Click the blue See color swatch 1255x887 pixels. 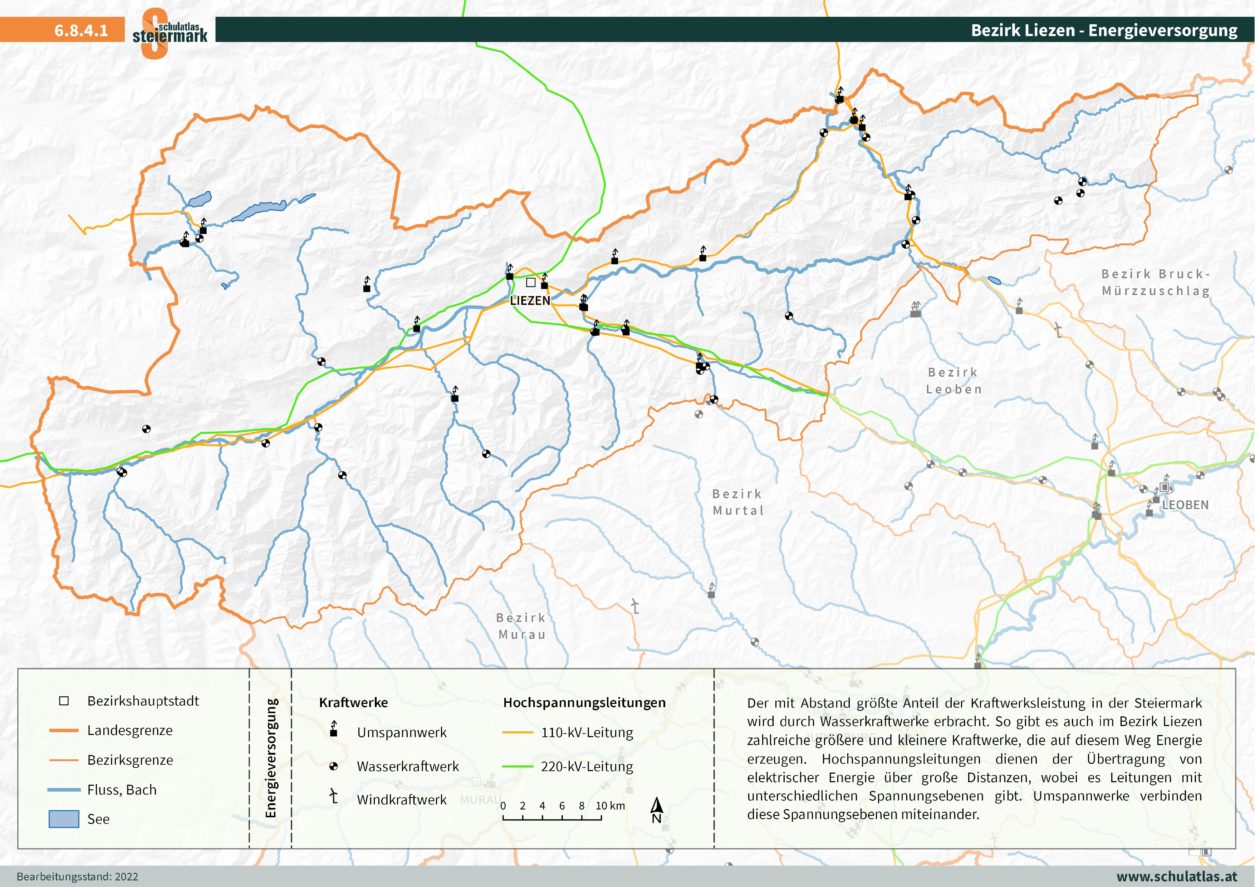64,819
